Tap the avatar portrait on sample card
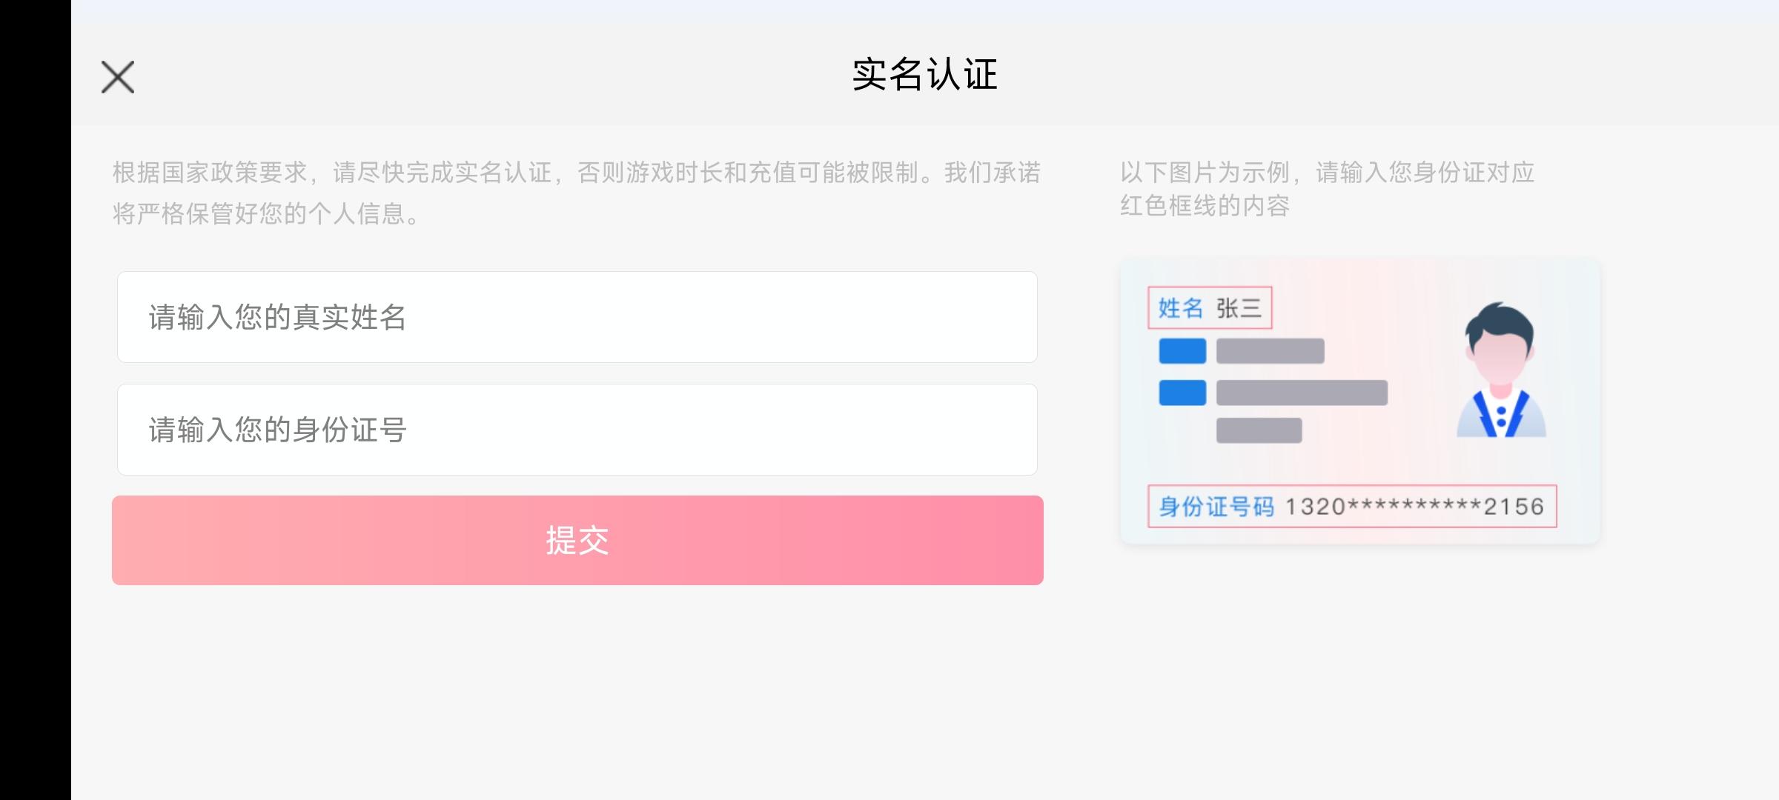1779x800 pixels. (x=1501, y=369)
